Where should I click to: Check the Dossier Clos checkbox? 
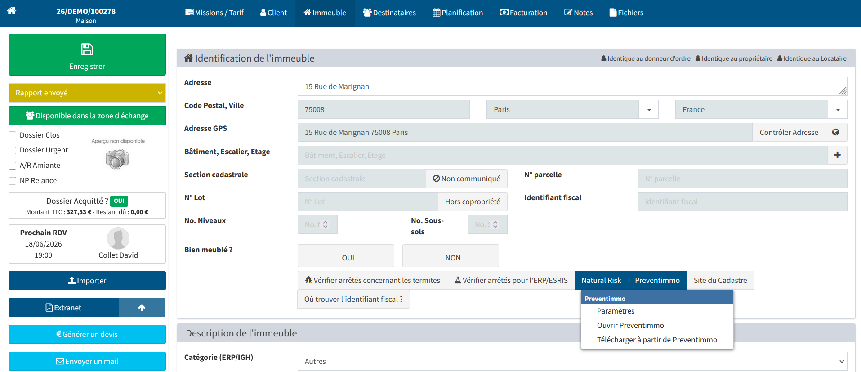tap(13, 135)
